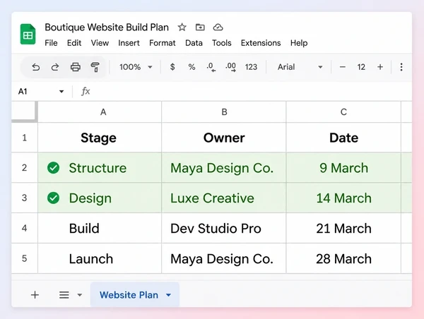424x319 pixels.
Task: Click the Undo arrow
Action: [36, 67]
